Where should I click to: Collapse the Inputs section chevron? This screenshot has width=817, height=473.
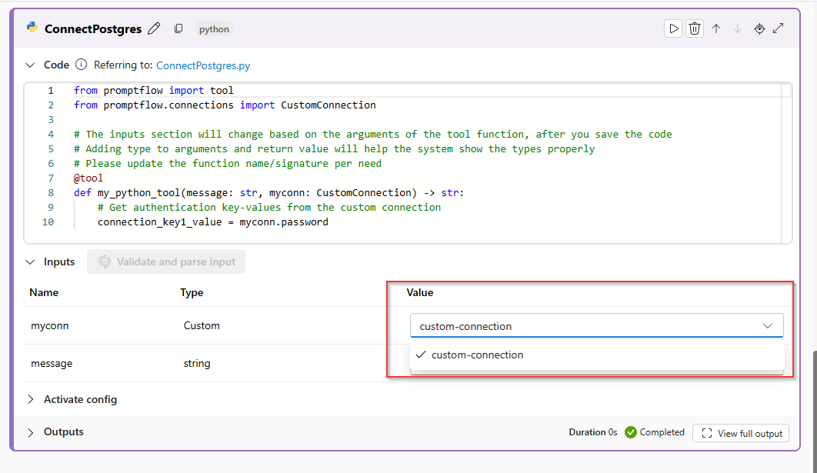30,262
